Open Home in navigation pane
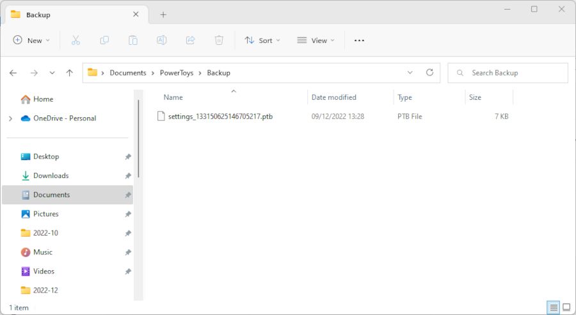 (43, 99)
